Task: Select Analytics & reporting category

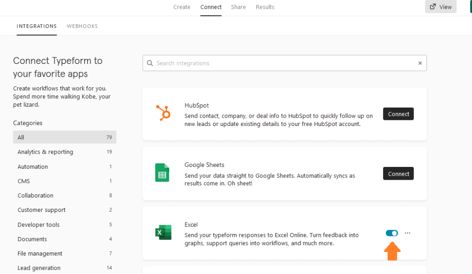Action: tap(65, 152)
